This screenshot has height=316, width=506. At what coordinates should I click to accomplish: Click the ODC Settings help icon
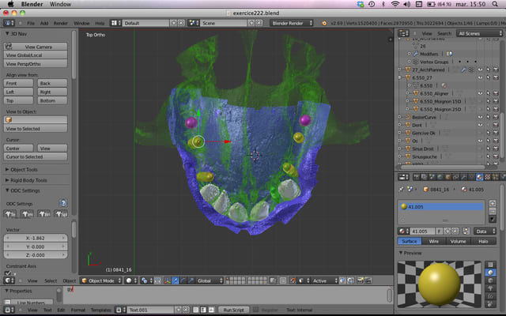(x=63, y=203)
